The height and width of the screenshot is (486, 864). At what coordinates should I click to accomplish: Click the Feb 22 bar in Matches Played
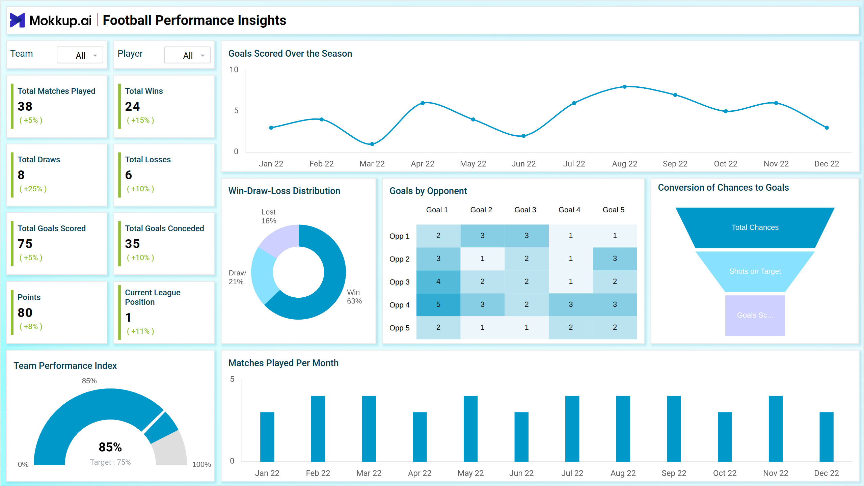[x=318, y=429]
